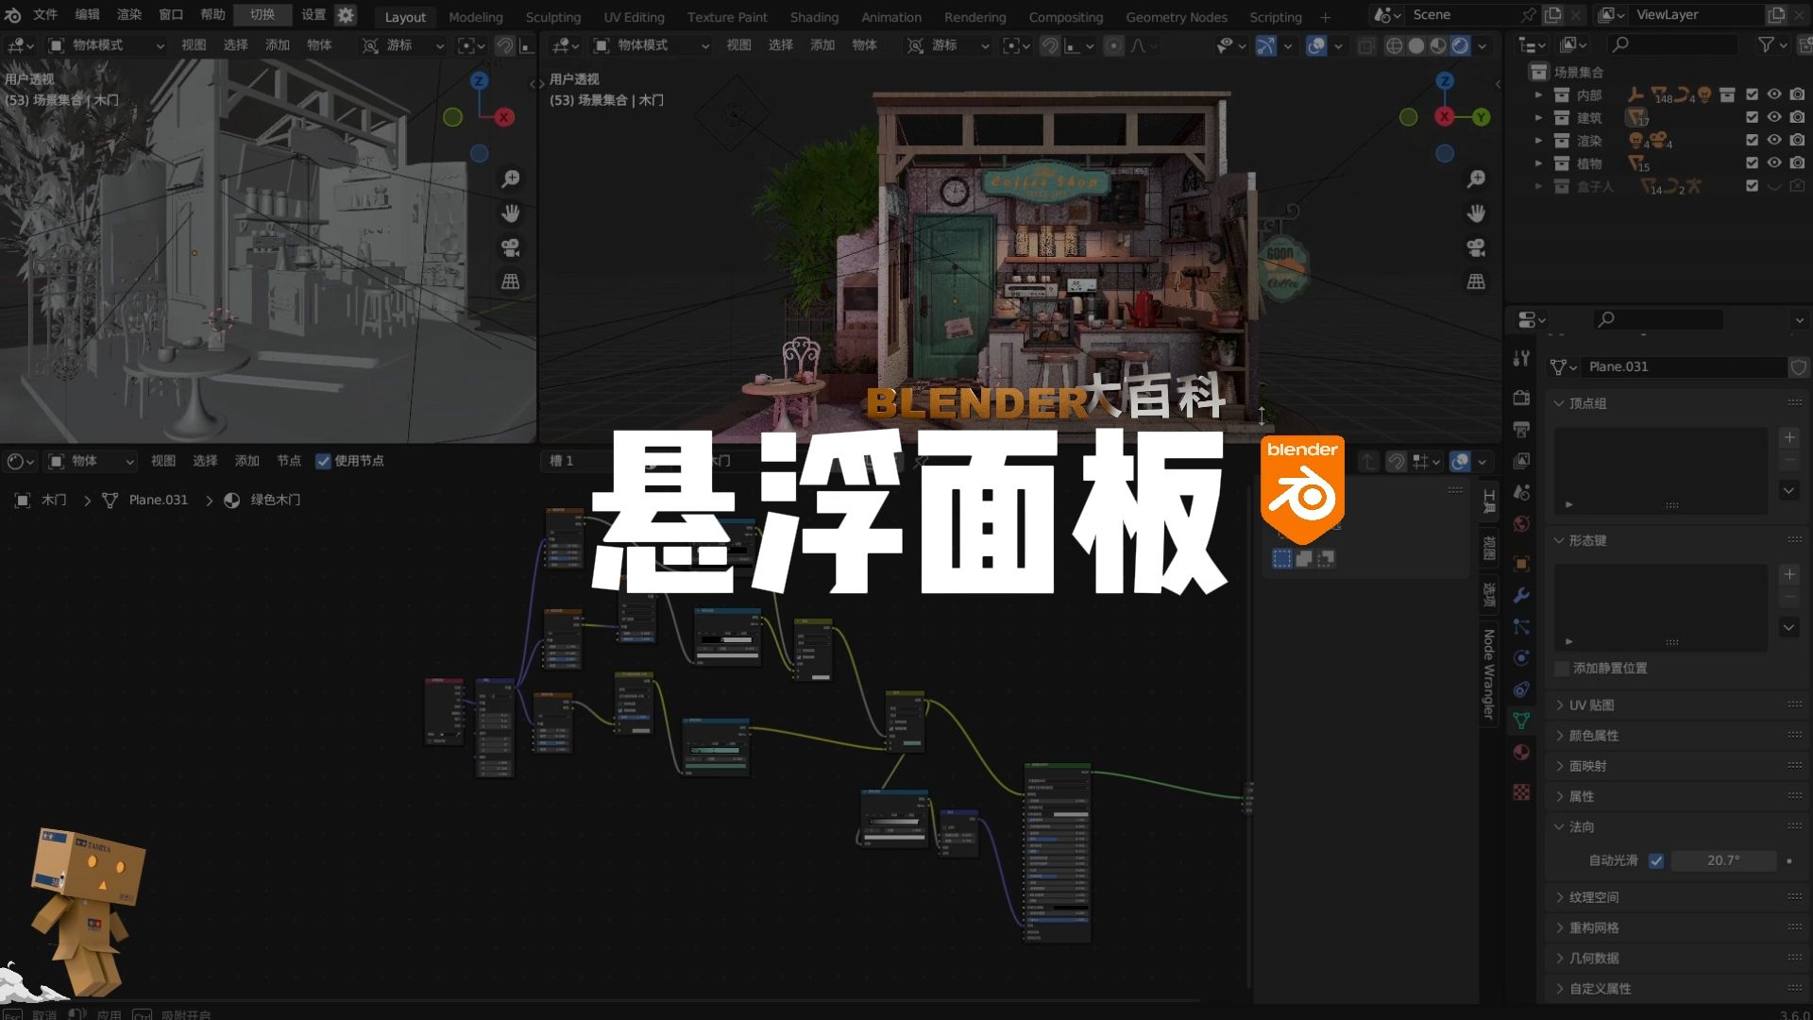Click zoom magnifier gizmo in right viewport

pyautogui.click(x=1476, y=178)
